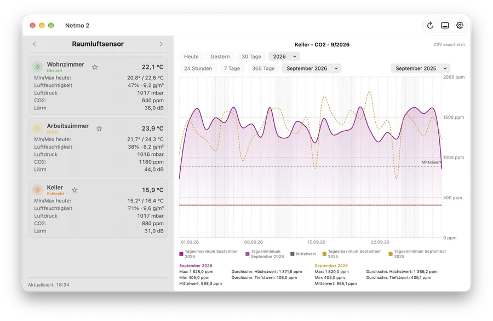Image resolution: width=493 pixels, height=321 pixels.
Task: Click the Wohnzimmer temperature 22,1 °C
Action: tap(152, 67)
